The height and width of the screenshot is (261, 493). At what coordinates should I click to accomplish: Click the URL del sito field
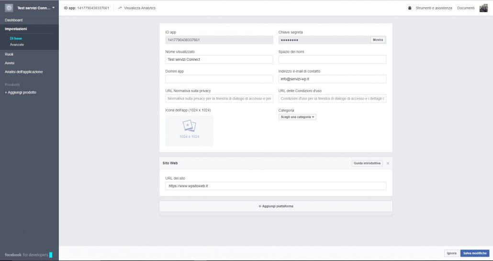pyautogui.click(x=276, y=186)
